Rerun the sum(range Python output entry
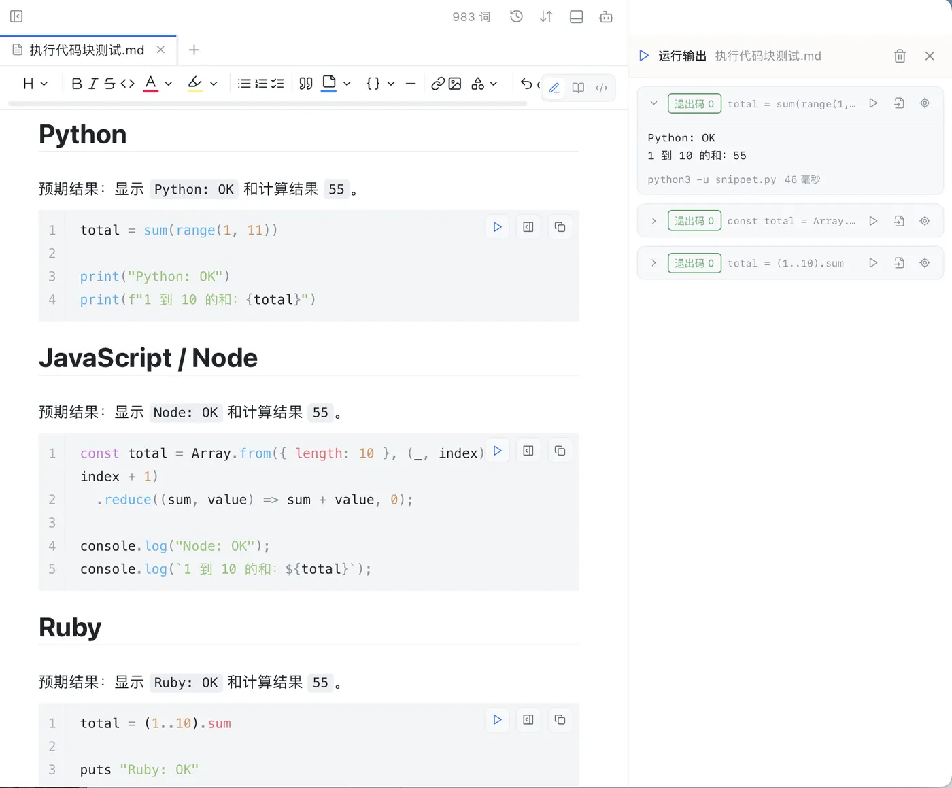Screen dimensions: 952x788 point(873,103)
